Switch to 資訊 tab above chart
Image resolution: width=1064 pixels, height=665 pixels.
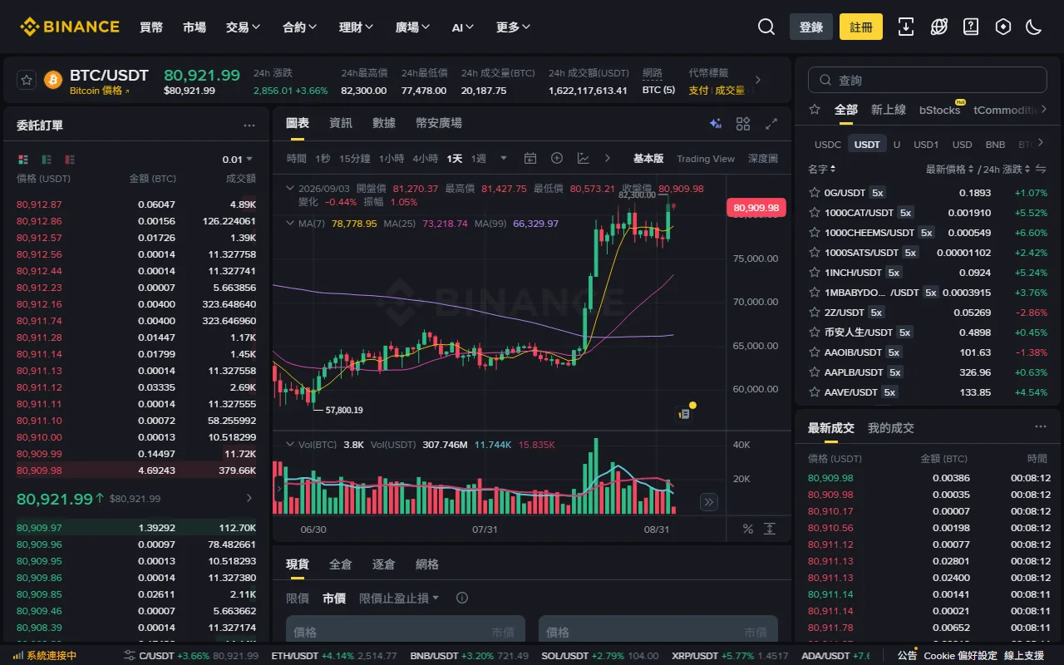(341, 123)
